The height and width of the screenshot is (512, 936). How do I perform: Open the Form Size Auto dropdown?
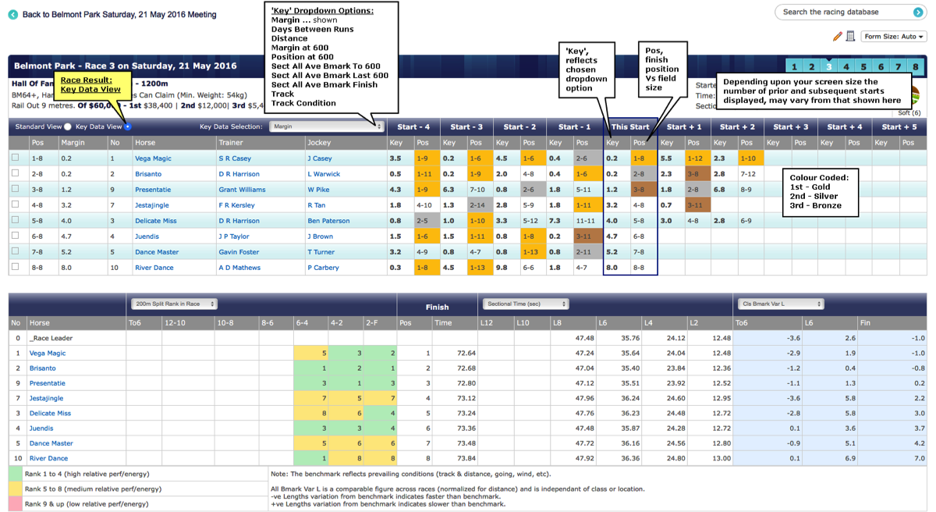[x=894, y=37]
